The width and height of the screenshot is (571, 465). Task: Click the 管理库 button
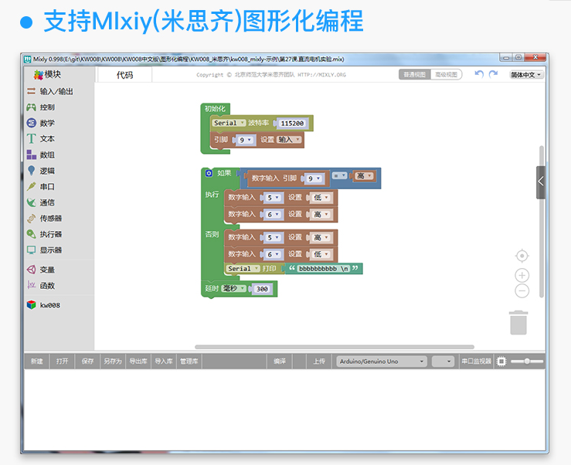click(189, 361)
